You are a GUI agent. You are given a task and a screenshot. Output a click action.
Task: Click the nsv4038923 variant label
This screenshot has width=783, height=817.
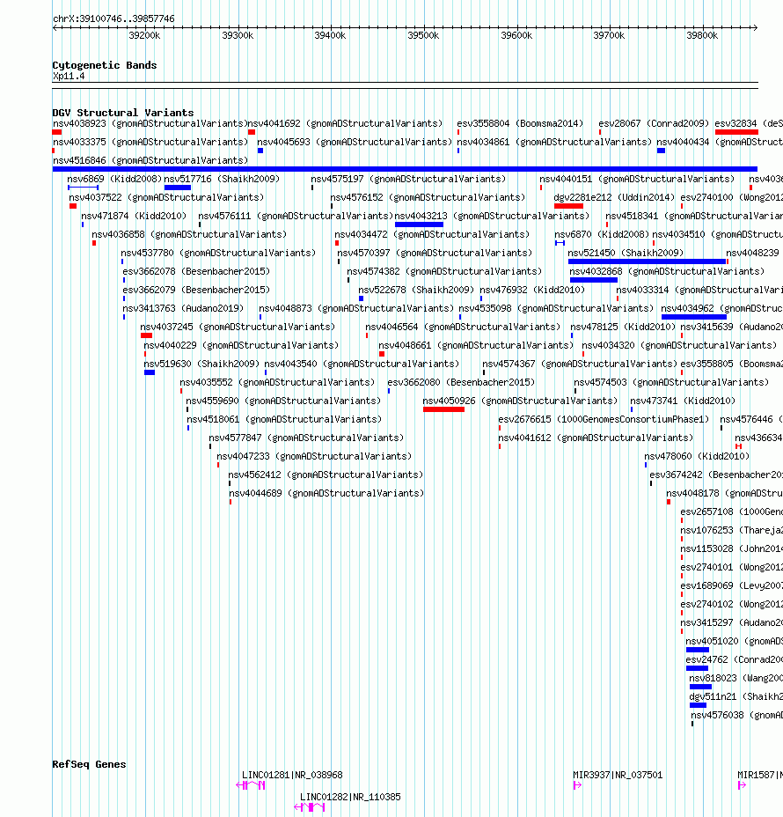coord(150,123)
